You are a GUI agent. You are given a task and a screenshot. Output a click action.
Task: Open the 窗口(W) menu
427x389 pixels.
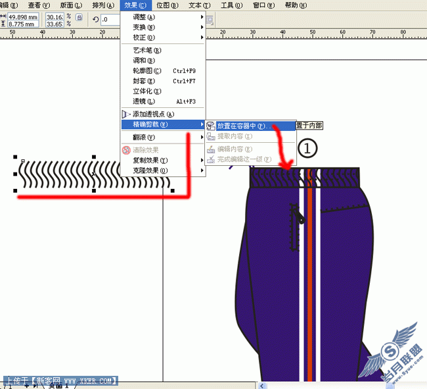pyautogui.click(x=263, y=5)
